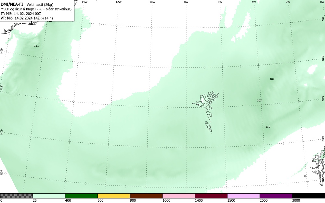Click the legend value 1000
Viewport: 325px width, 203px height.
[x=166, y=200]
